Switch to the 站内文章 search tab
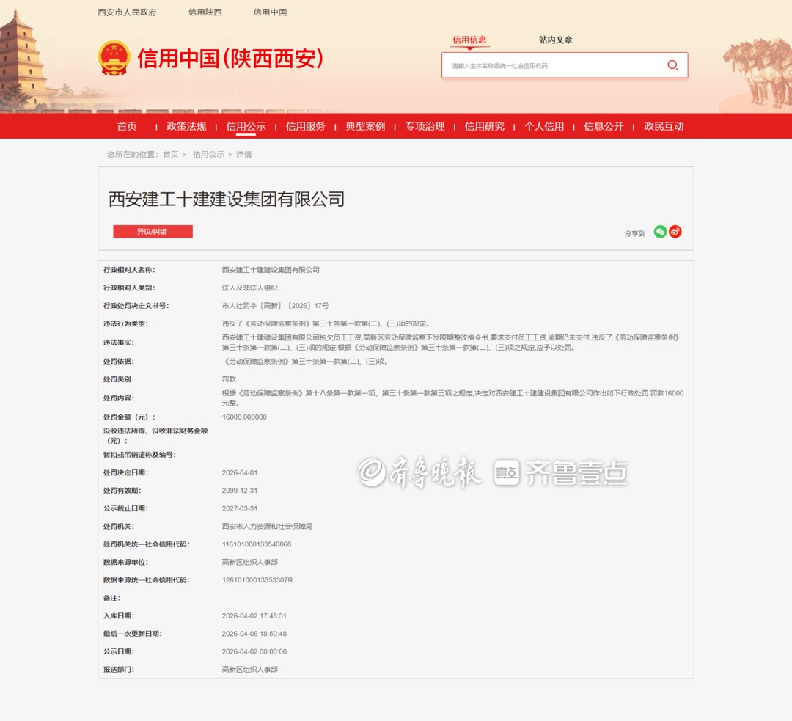Screen dimensions: 792x721 555,40
